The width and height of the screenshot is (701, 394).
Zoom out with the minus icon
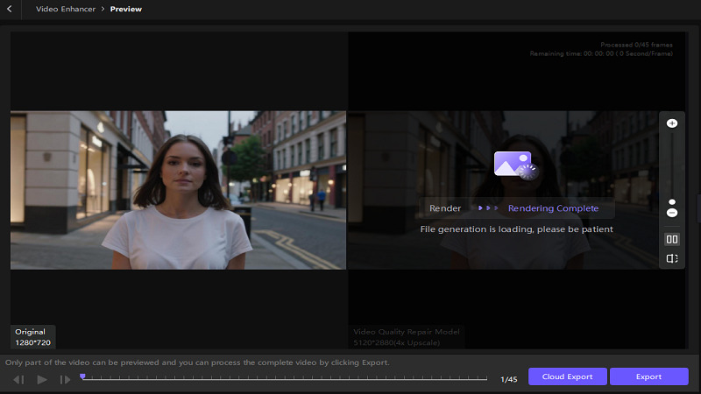[672, 213]
